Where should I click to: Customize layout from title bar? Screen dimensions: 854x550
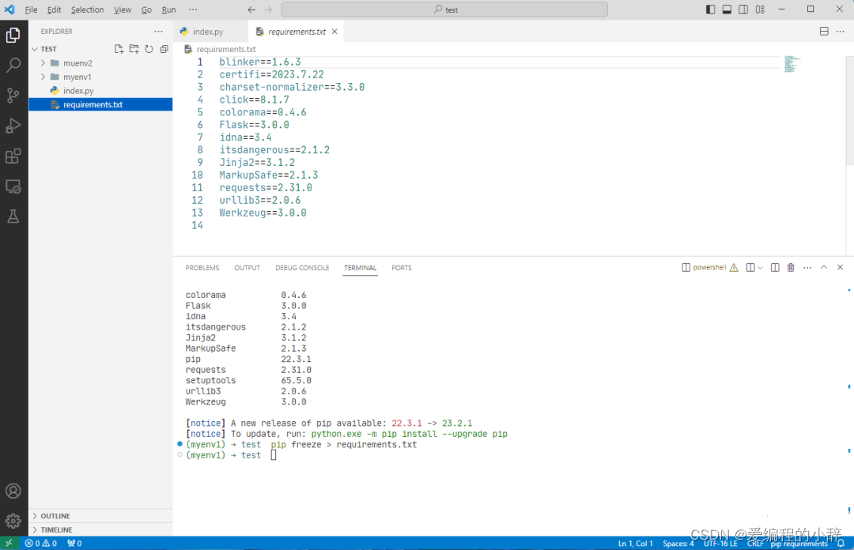coord(761,9)
